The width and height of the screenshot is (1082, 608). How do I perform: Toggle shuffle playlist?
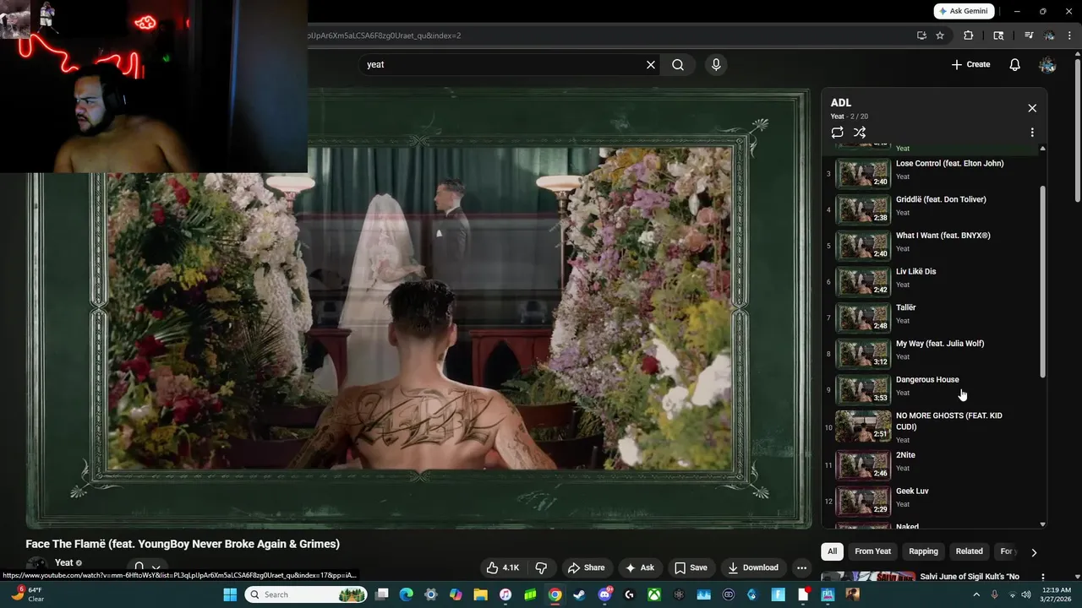tap(860, 133)
